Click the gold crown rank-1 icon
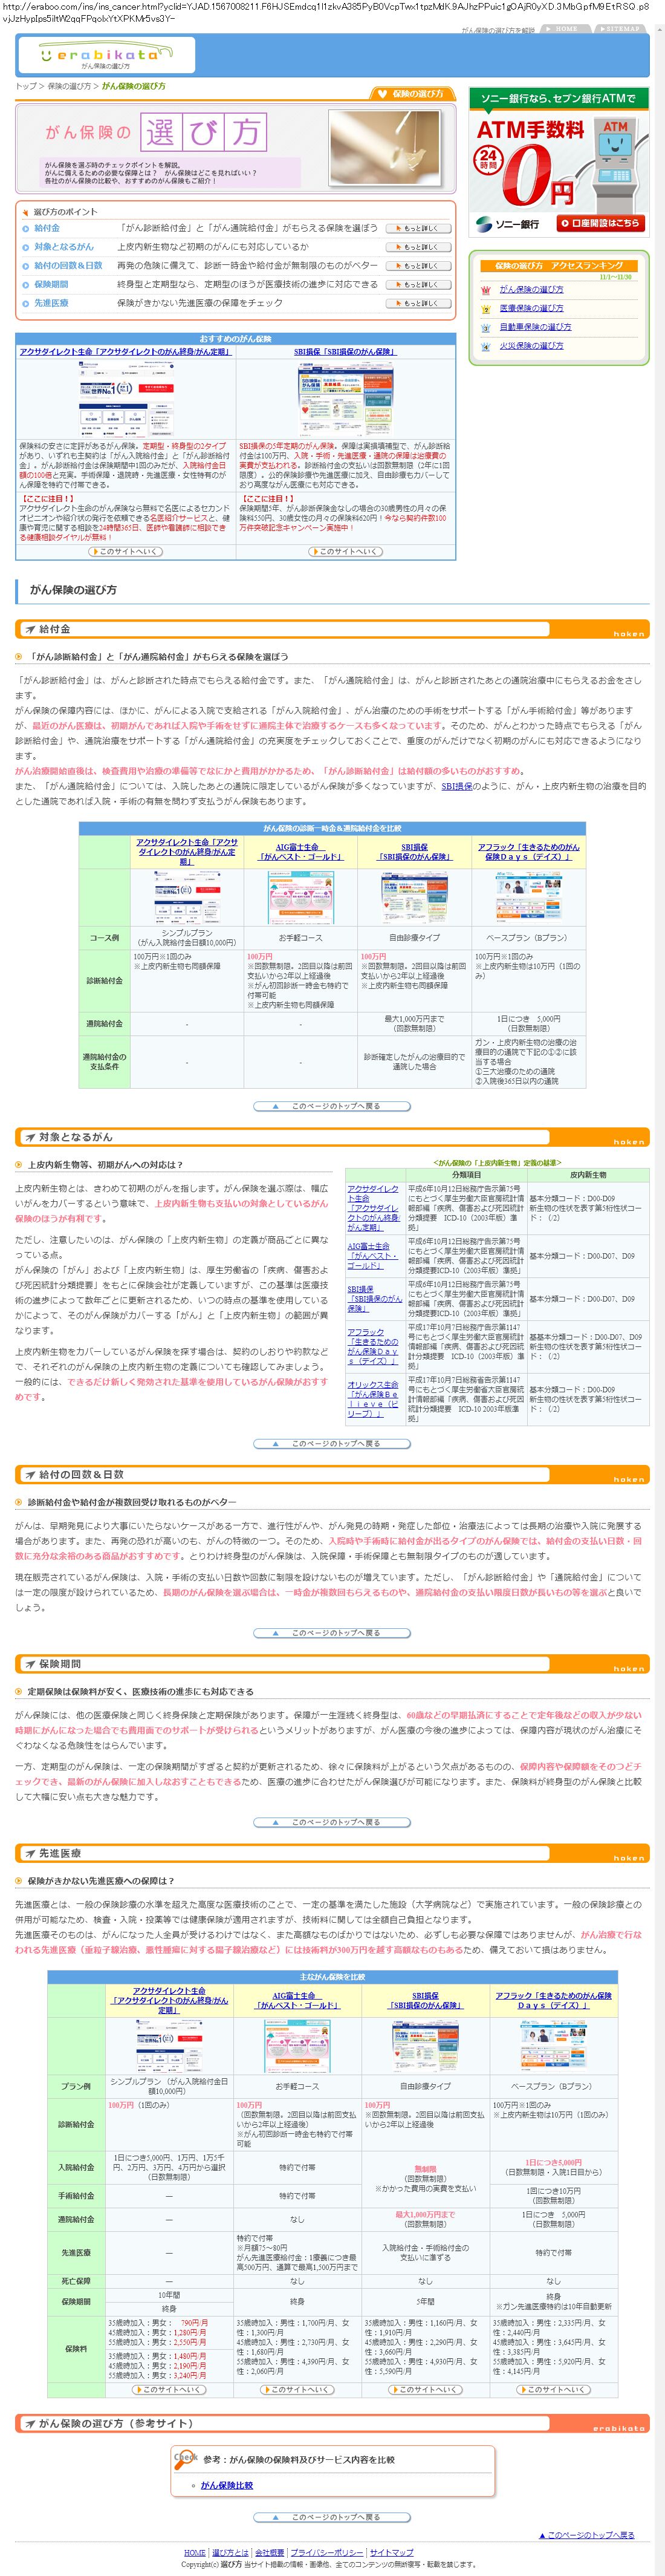665x2576 pixels. pyautogui.click(x=486, y=290)
